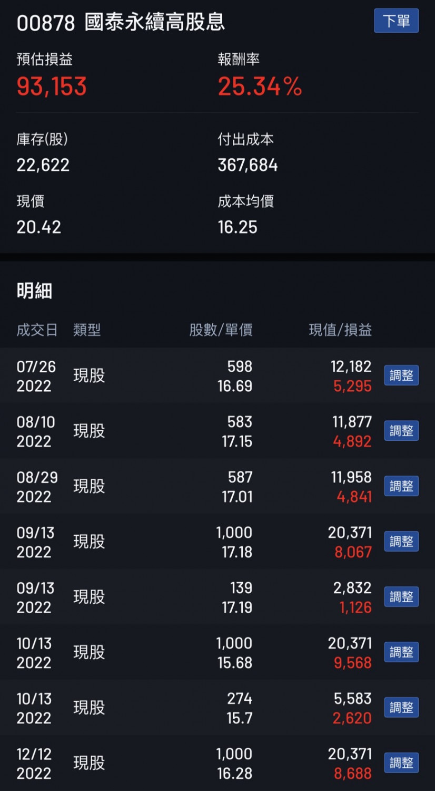Select the 00878 國泰永續高股息 title
Screen dimensions: 435x791
121,23
